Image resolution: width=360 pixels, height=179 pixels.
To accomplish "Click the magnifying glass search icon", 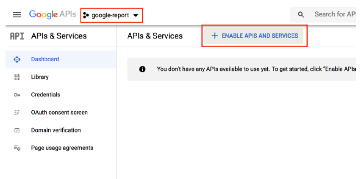I will coord(301,15).
